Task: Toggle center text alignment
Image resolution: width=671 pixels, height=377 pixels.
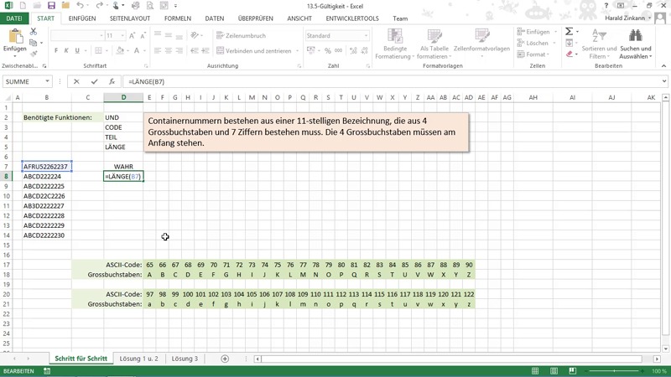Action: click(169, 50)
